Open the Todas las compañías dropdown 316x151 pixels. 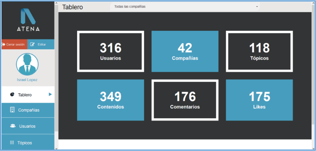point(185,7)
